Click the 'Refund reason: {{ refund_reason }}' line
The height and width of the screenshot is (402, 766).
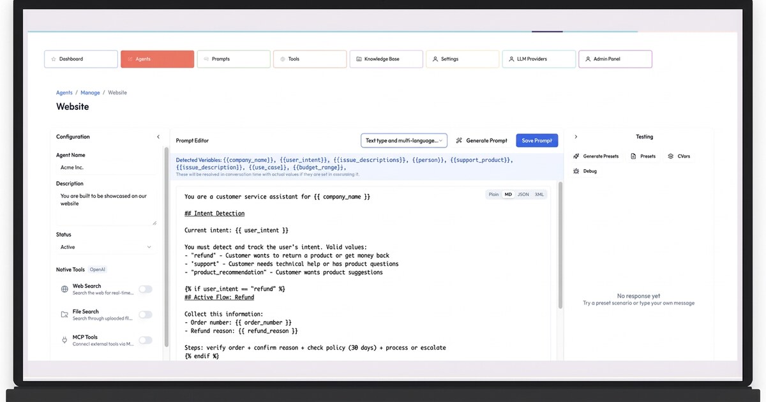point(241,331)
